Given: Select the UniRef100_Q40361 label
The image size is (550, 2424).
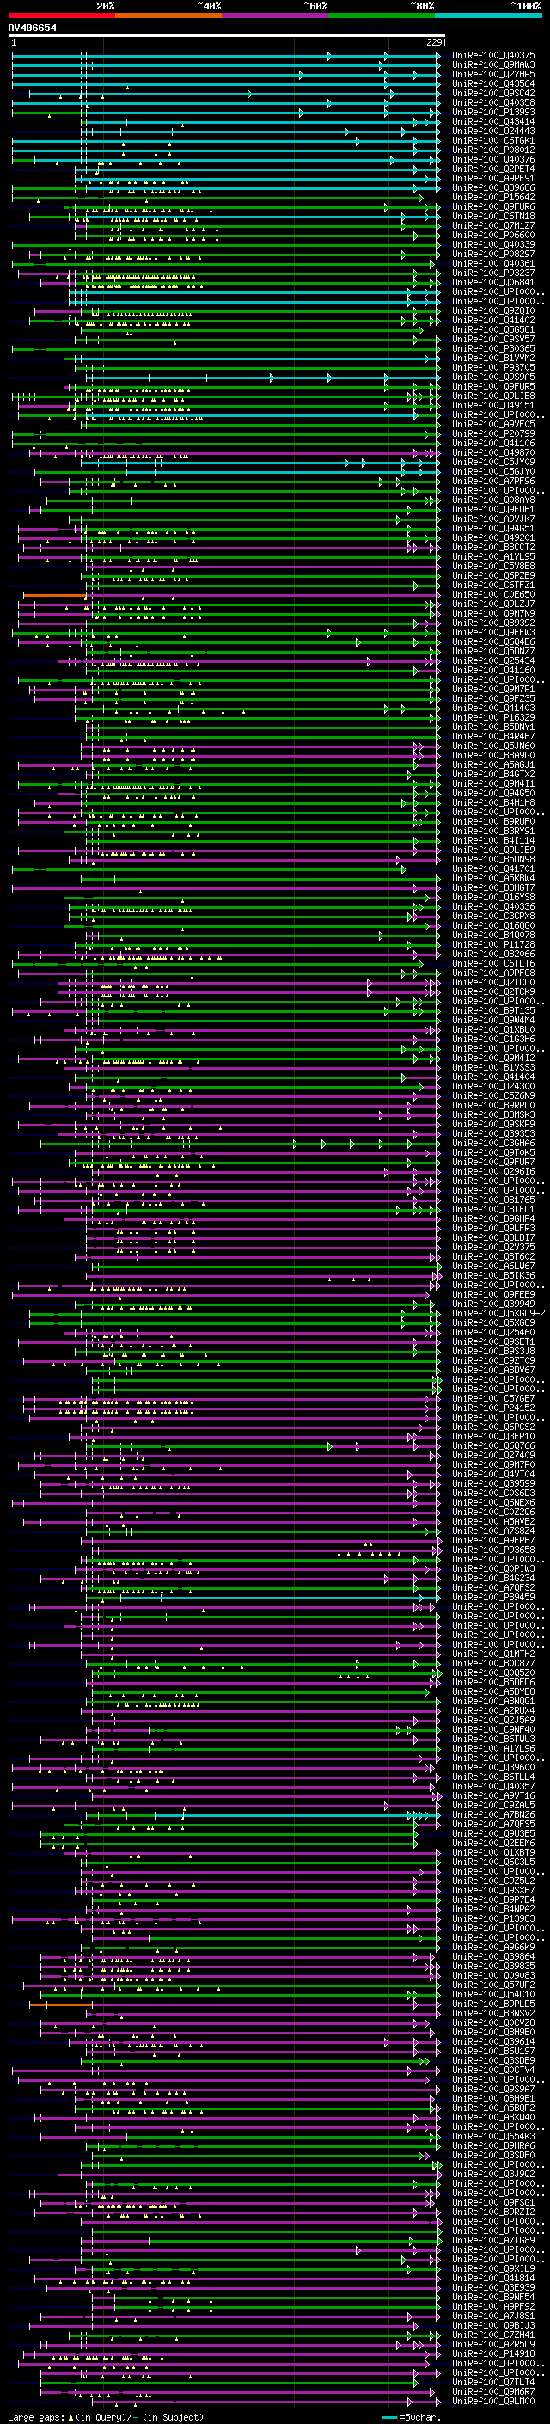Looking at the screenshot, I should pyautogui.click(x=492, y=263).
